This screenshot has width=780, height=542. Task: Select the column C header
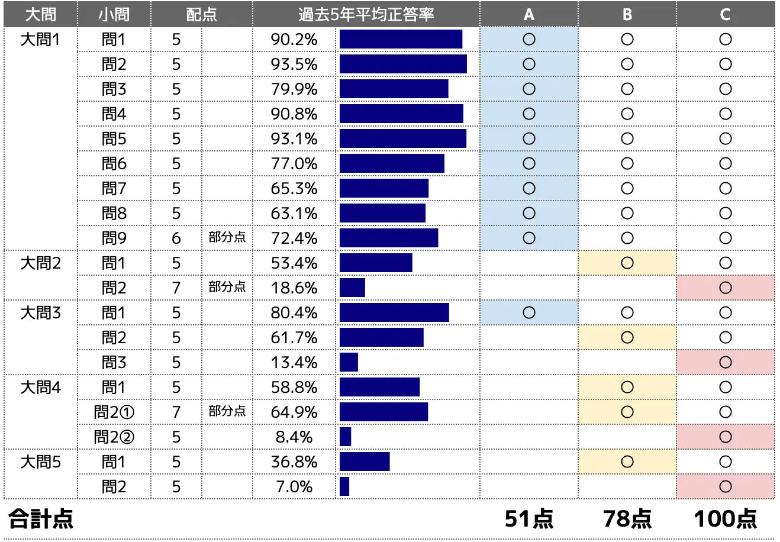(726, 15)
